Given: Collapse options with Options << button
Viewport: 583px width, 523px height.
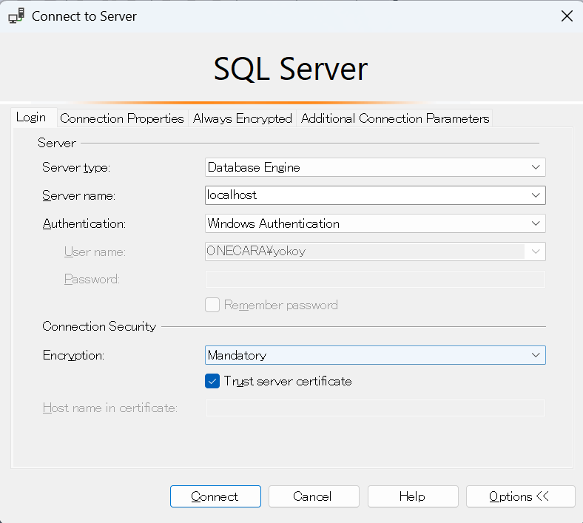Looking at the screenshot, I should 520,496.
